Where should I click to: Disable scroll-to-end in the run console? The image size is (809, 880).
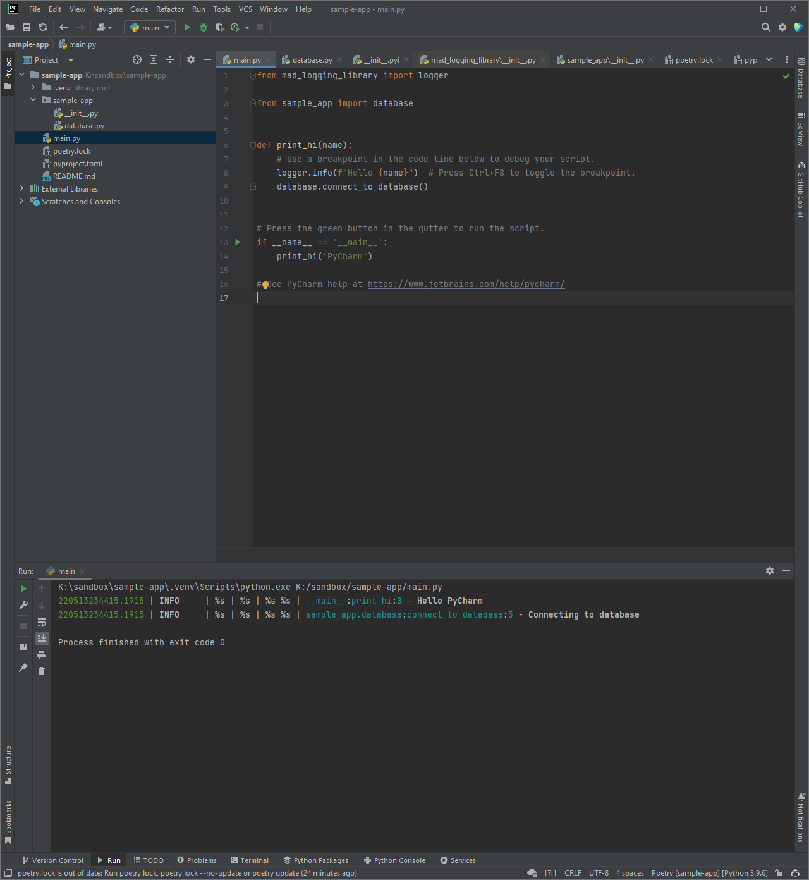pos(41,637)
